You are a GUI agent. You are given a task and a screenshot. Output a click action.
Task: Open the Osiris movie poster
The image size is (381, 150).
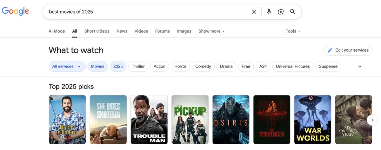click(x=231, y=120)
